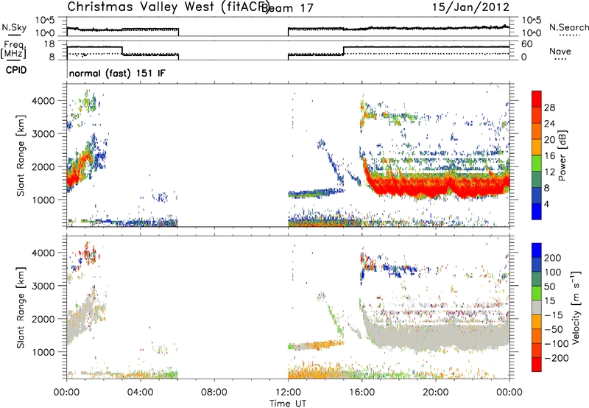Viewport: 589px width, 408px height.
Task: Click the '4000' tick of the power panel
Action: (43, 101)
